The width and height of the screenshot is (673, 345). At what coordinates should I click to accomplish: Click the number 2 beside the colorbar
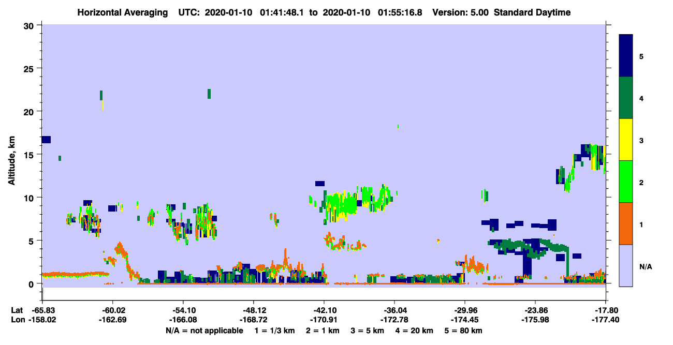click(x=641, y=183)
